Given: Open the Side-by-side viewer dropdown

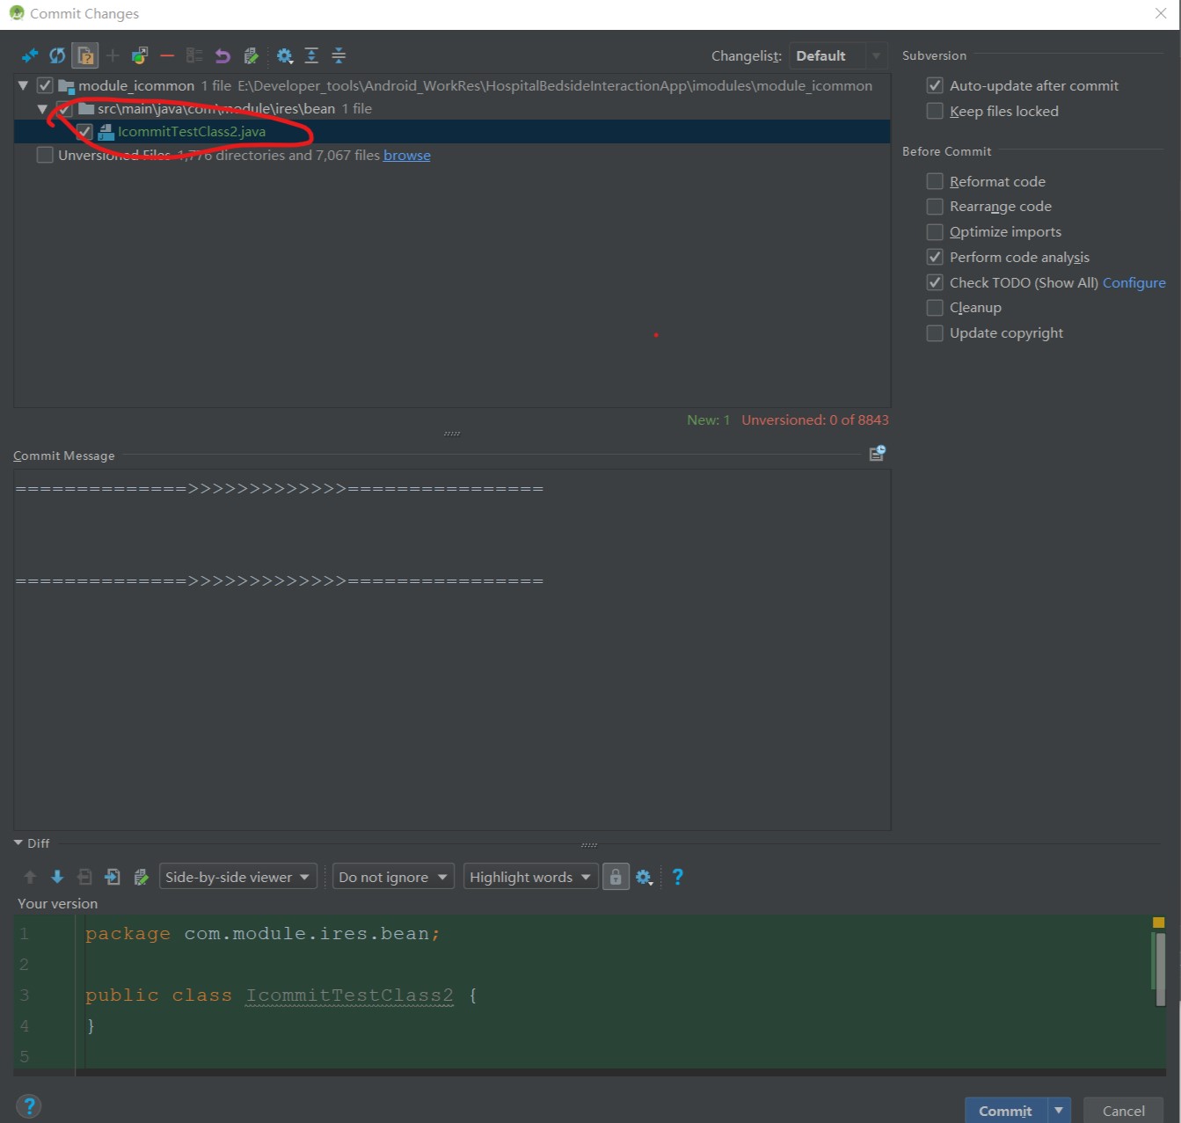Looking at the screenshot, I should 237,877.
